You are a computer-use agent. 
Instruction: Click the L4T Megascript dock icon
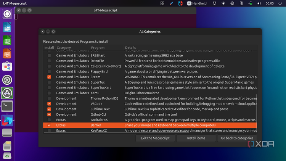point(7,120)
